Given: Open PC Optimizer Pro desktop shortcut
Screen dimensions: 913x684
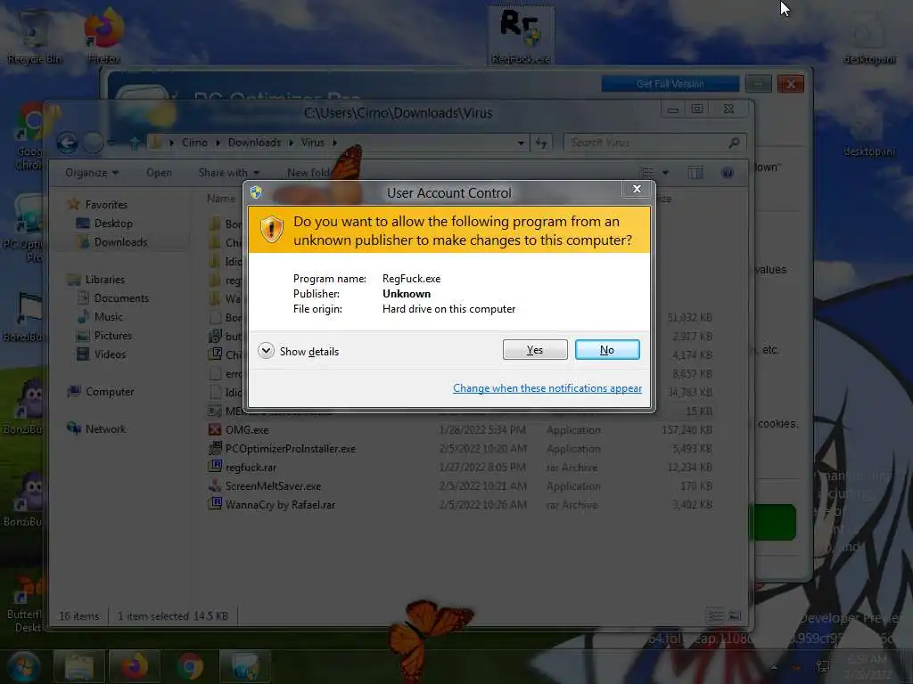Looking at the screenshot, I should tap(24, 228).
